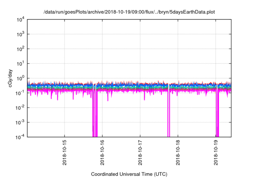Click the 2018-10-15 date label
The width and height of the screenshot is (255, 178).
click(x=65, y=153)
